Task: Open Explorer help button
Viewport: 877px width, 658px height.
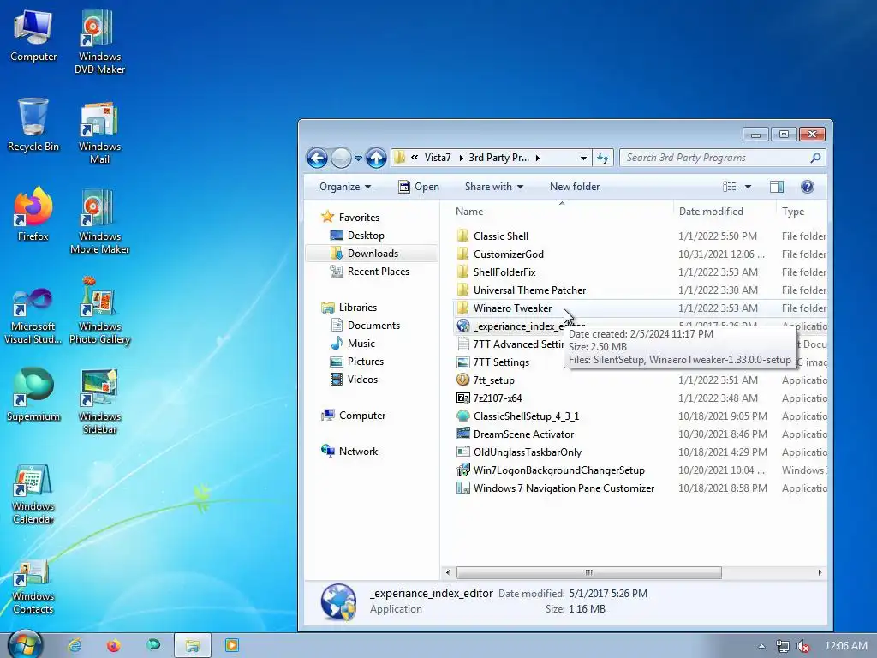Action: [x=807, y=187]
